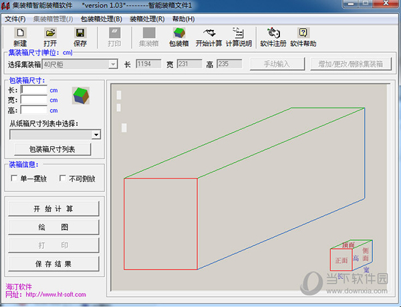
Task: Click the colored cube box swatch
Action: pos(81,96)
